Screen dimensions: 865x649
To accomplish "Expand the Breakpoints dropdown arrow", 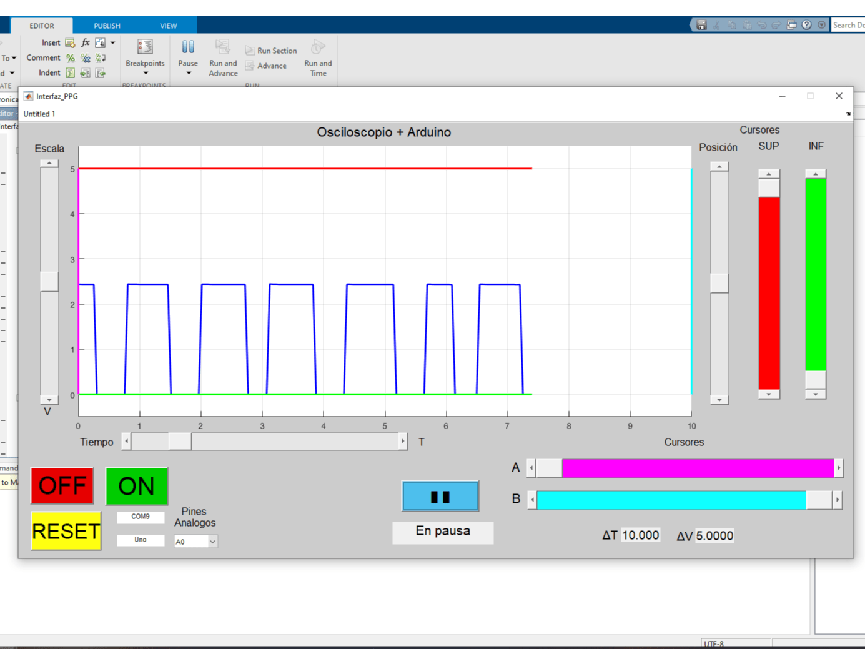I will (144, 73).
